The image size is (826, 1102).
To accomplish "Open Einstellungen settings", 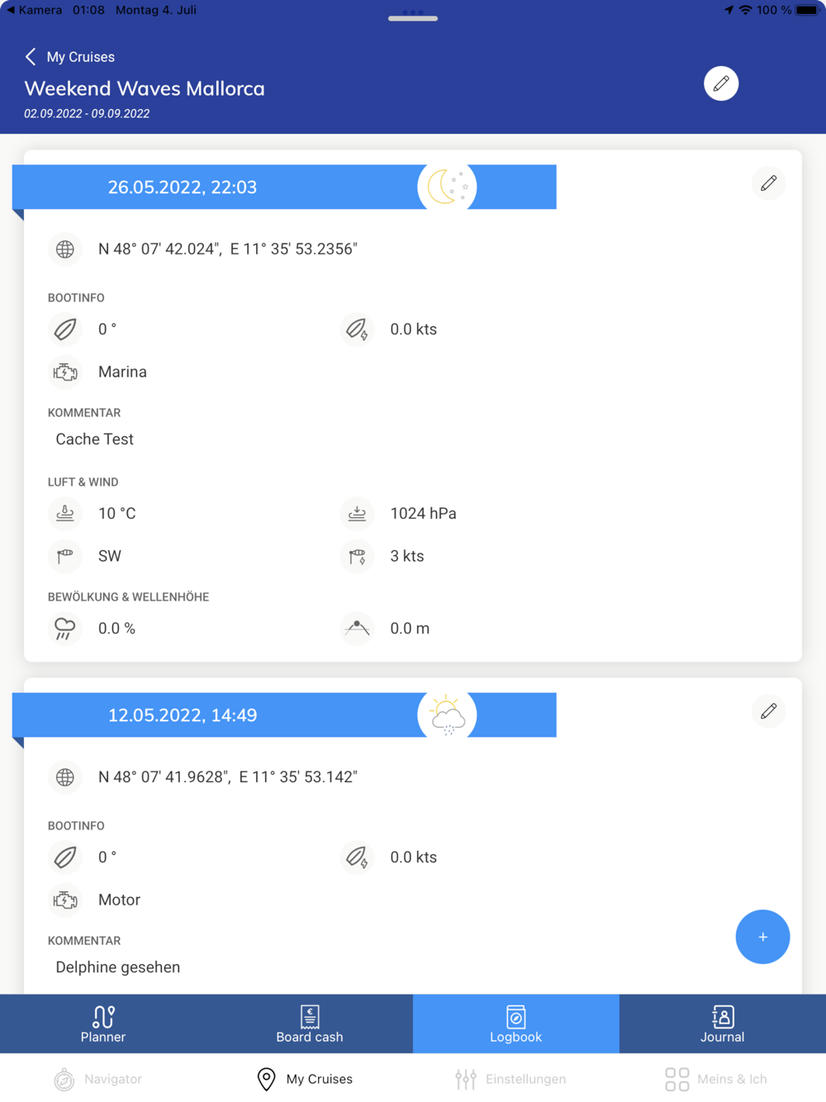I will point(510,1079).
